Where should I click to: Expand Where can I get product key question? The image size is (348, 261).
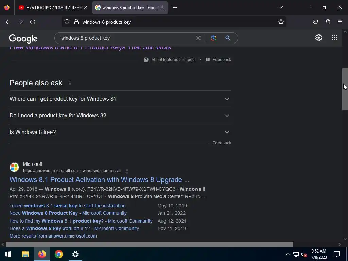(x=120, y=99)
